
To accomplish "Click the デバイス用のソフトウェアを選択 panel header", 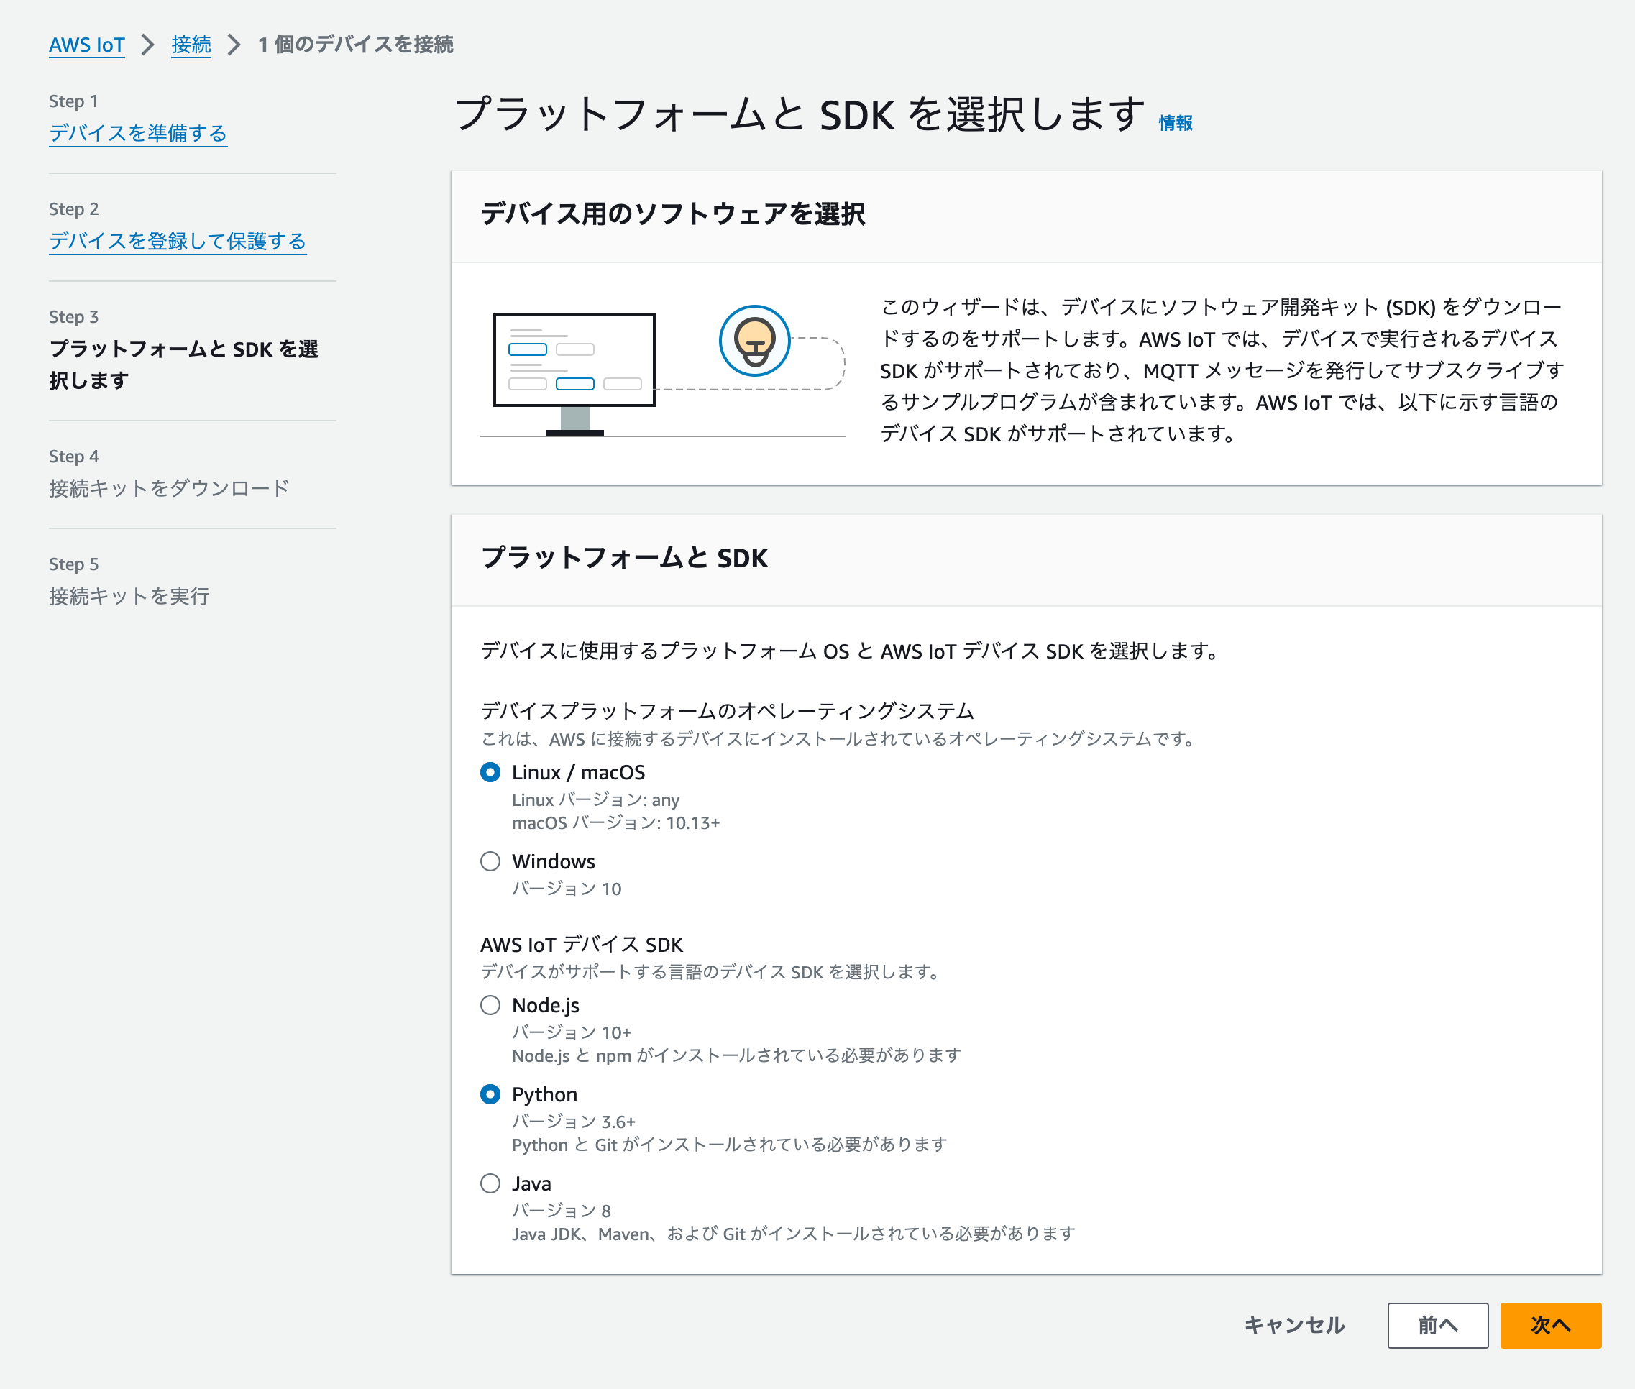I will point(675,212).
